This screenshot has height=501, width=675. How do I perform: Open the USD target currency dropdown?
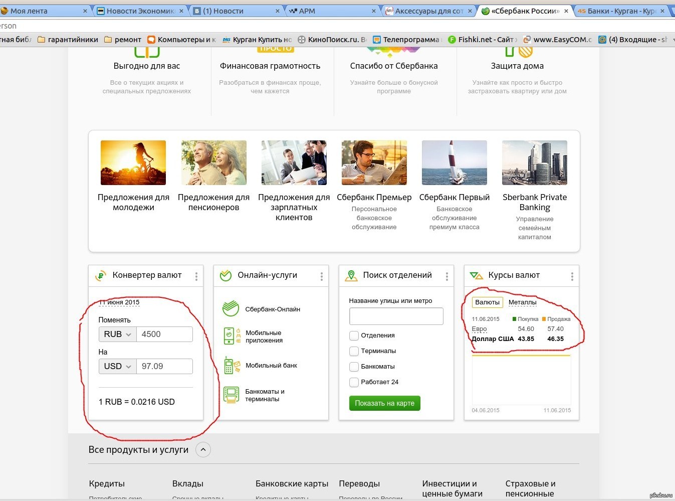pos(117,366)
